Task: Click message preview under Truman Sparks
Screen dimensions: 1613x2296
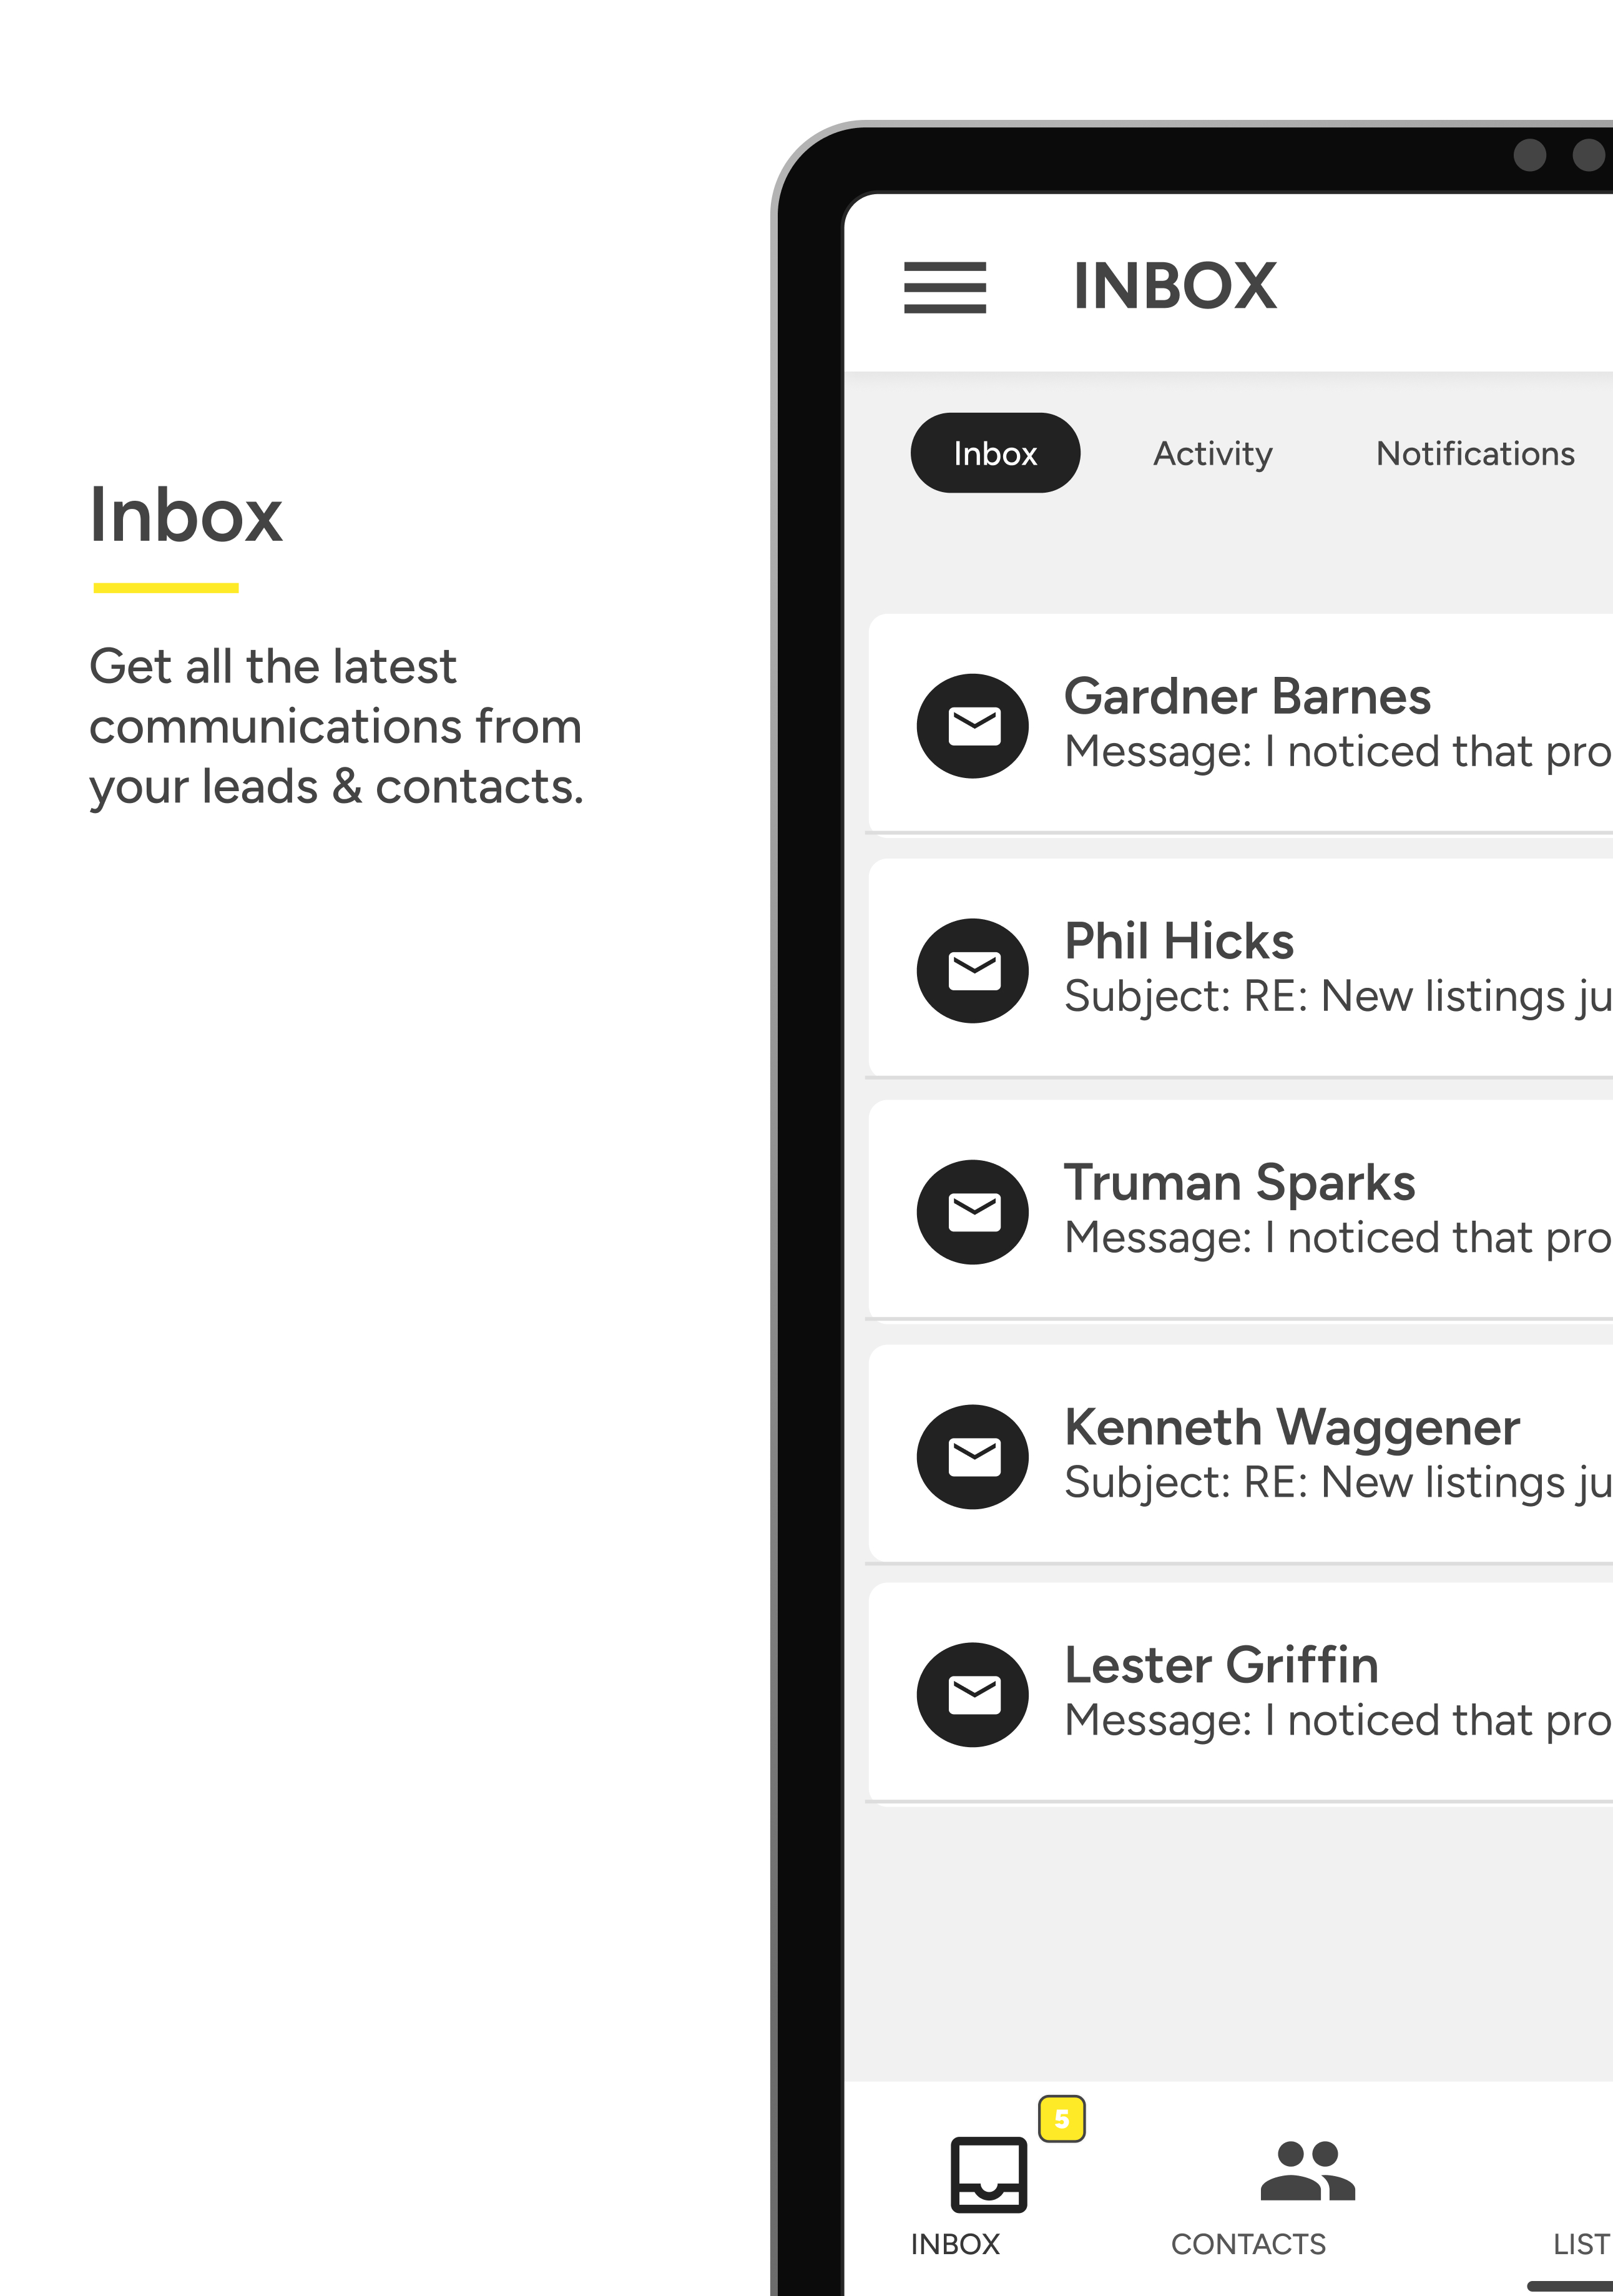Action: (1338, 1238)
